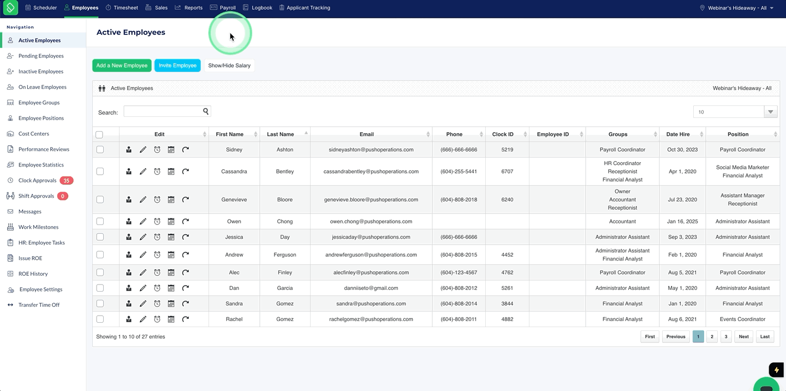Image resolution: width=786 pixels, height=391 pixels.
Task: Click the calendar icon for Dan Garcia
Action: [x=171, y=288]
